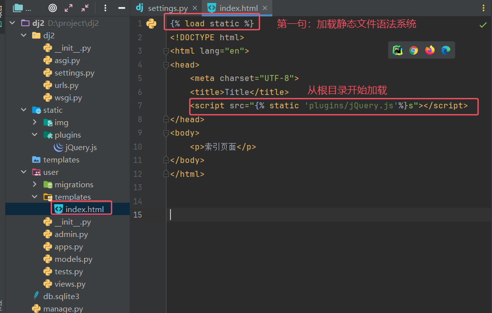Screen dimensions: 492x313
Task: Collapse the user folder
Action: [23, 172]
